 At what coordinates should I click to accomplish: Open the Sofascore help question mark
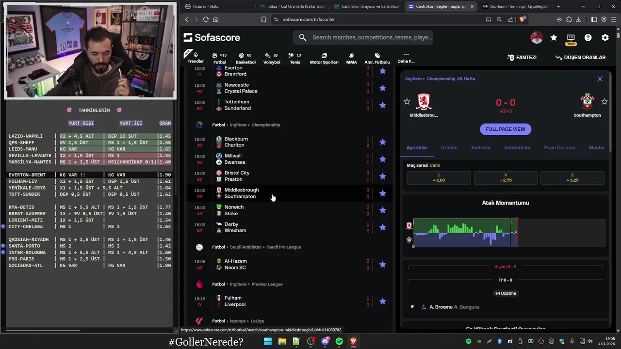coord(588,37)
